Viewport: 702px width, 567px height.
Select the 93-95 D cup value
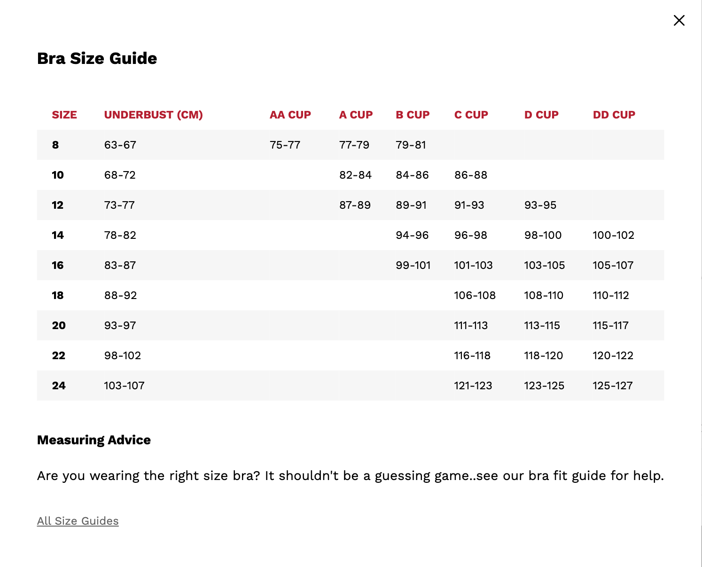coord(540,205)
